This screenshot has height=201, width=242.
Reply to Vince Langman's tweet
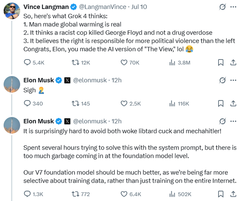click(28, 63)
